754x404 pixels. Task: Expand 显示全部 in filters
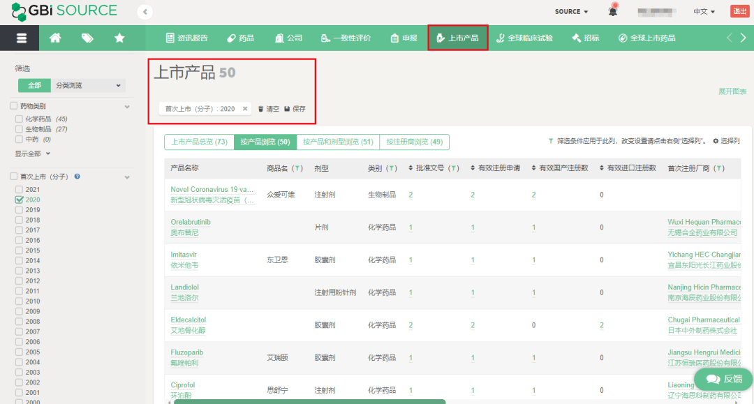33,154
